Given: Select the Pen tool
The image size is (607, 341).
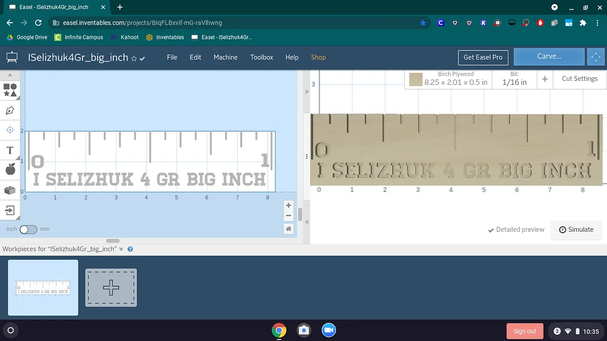Looking at the screenshot, I should pyautogui.click(x=10, y=110).
